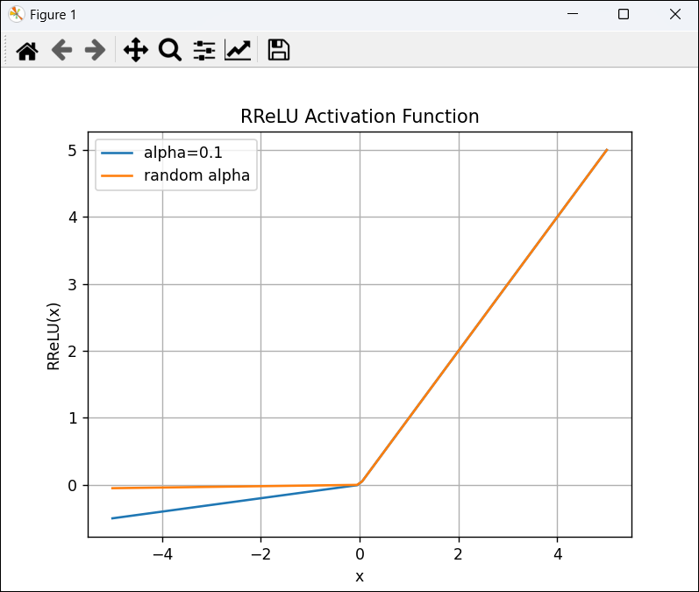The image size is (699, 592).
Task: Click the orange line swatch in the legend
Action: [x=117, y=175]
